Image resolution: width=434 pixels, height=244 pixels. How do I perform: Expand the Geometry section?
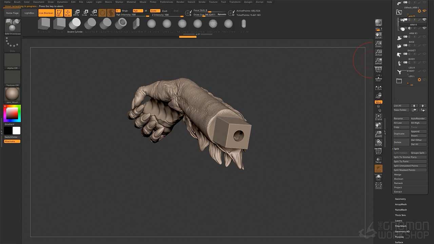coord(400,199)
